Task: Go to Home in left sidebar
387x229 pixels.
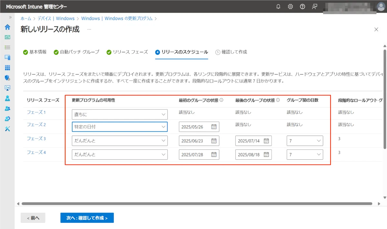Action: [x=7, y=27]
